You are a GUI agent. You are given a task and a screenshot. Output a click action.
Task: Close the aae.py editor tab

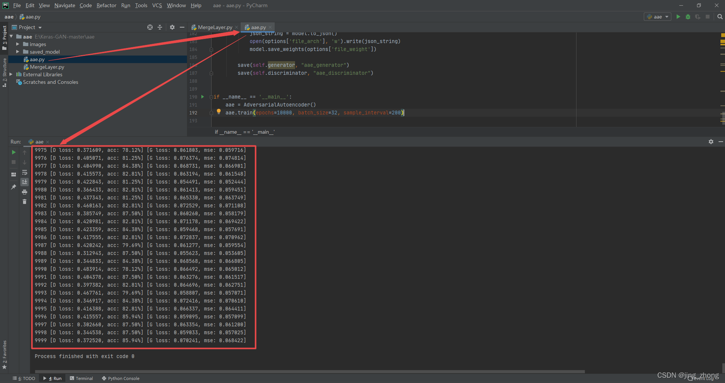click(x=270, y=27)
